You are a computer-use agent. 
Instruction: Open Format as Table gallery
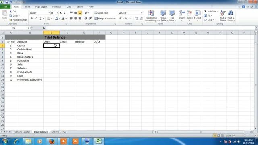click(163, 16)
